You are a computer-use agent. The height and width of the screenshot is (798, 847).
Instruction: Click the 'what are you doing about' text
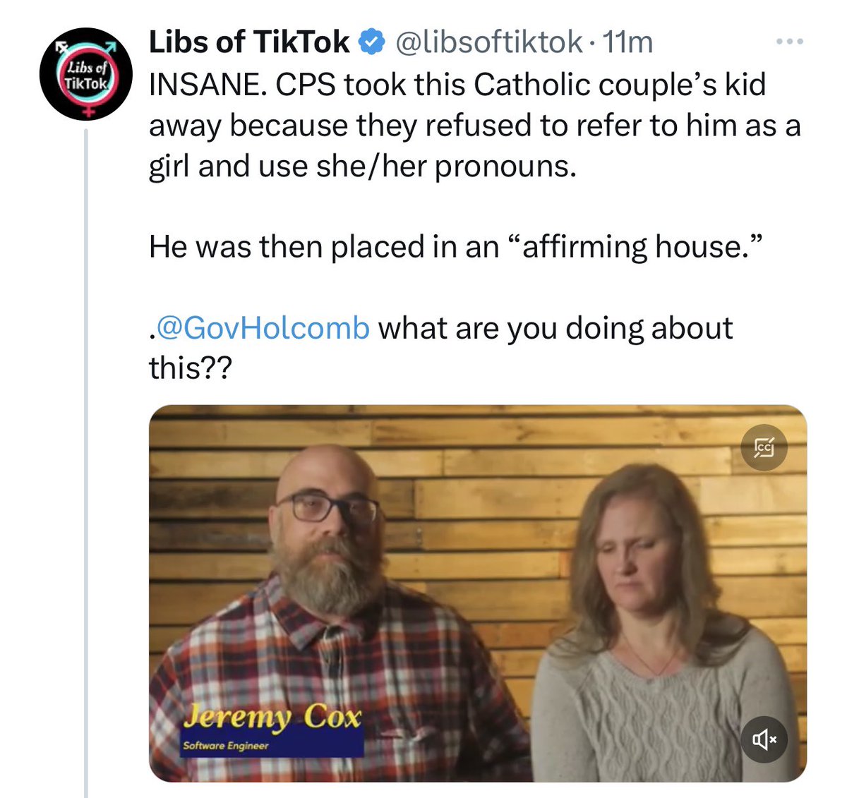click(555, 328)
